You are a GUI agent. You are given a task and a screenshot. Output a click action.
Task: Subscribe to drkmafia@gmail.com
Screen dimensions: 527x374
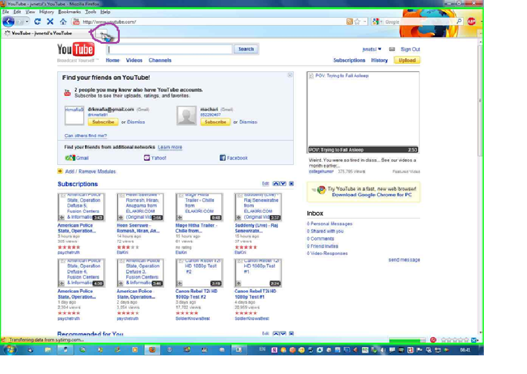tap(103, 122)
